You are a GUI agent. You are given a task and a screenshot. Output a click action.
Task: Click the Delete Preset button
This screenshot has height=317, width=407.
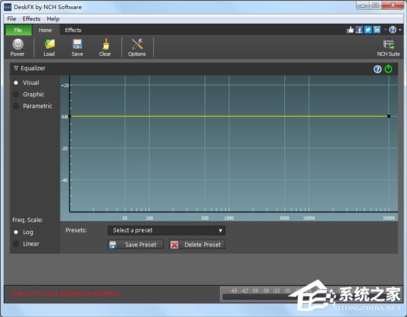point(197,244)
